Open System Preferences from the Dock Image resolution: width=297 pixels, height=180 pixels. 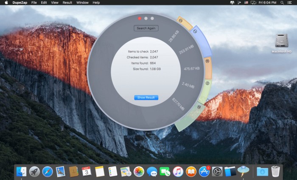217,171
